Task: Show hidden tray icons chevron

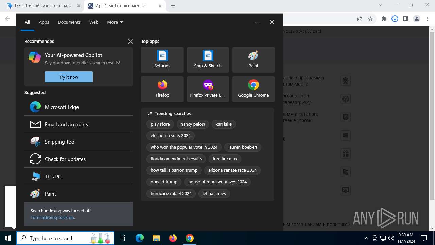Action: (x=366, y=238)
